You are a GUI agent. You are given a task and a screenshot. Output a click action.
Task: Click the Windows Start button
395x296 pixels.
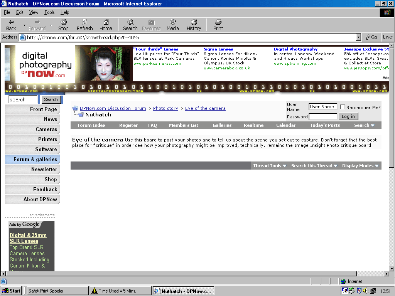[x=12, y=291]
